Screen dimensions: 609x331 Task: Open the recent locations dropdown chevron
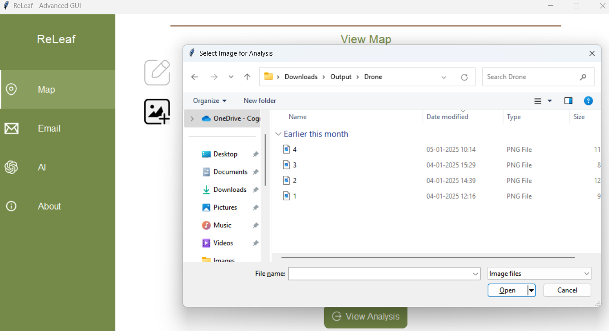tap(231, 77)
